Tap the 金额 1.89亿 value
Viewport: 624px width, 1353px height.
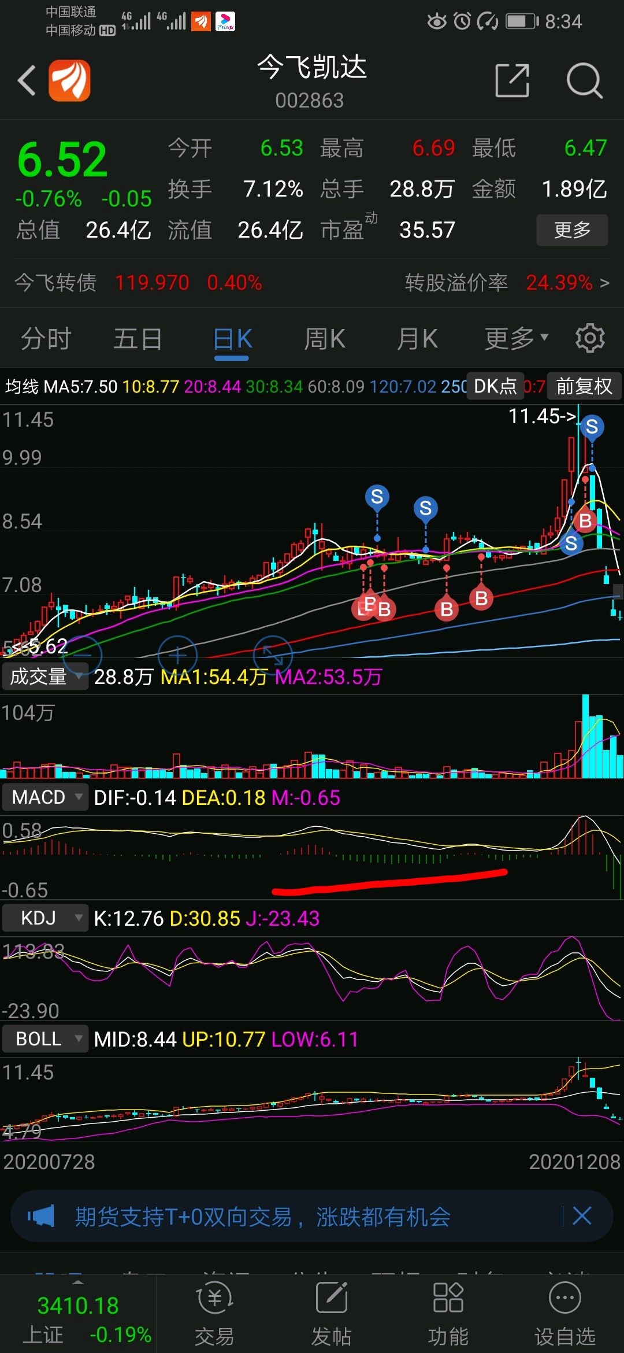click(574, 189)
